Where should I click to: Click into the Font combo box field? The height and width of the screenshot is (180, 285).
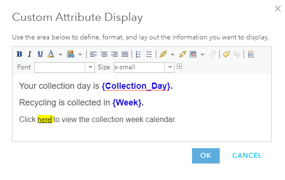click(60, 67)
